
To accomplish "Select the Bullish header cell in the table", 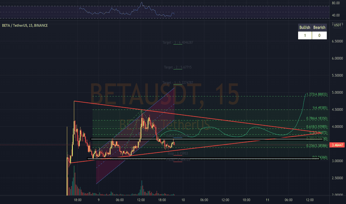I will tap(305, 27).
